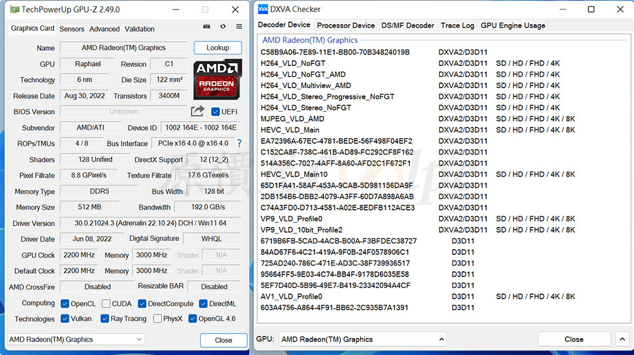Click the Bus Interface question mark
Screen dimensions: 634x355
point(240,143)
